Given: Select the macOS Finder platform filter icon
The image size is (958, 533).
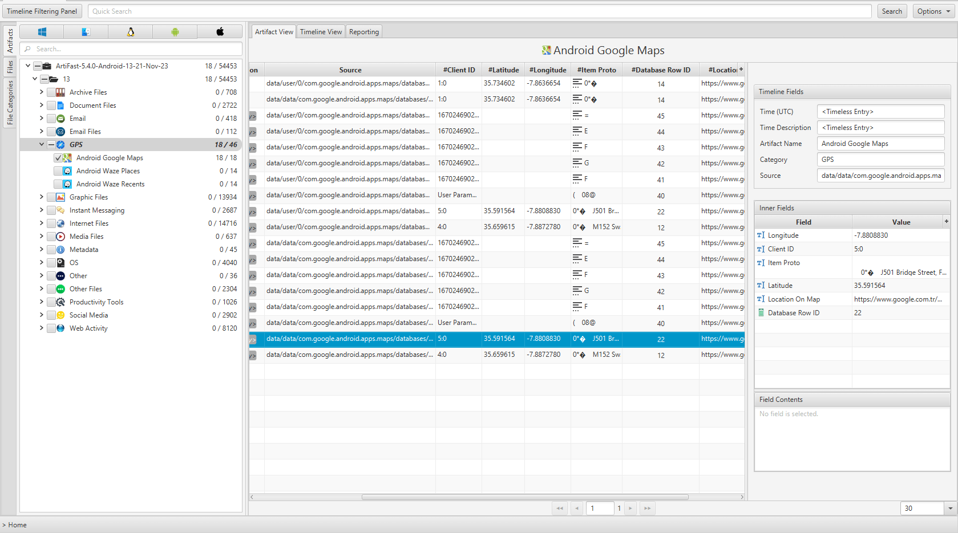Looking at the screenshot, I should tap(86, 32).
